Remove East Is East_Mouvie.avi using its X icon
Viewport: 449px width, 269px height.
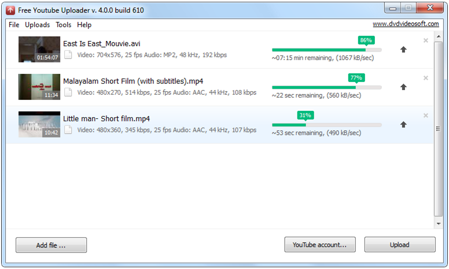[425, 40]
